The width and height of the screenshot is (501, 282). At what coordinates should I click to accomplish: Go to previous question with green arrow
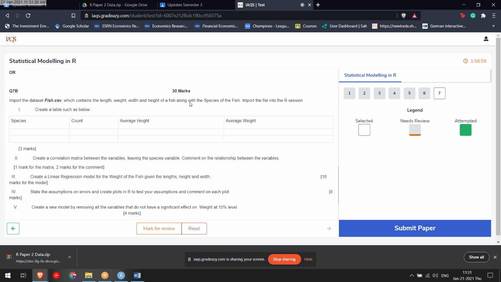[13, 228]
